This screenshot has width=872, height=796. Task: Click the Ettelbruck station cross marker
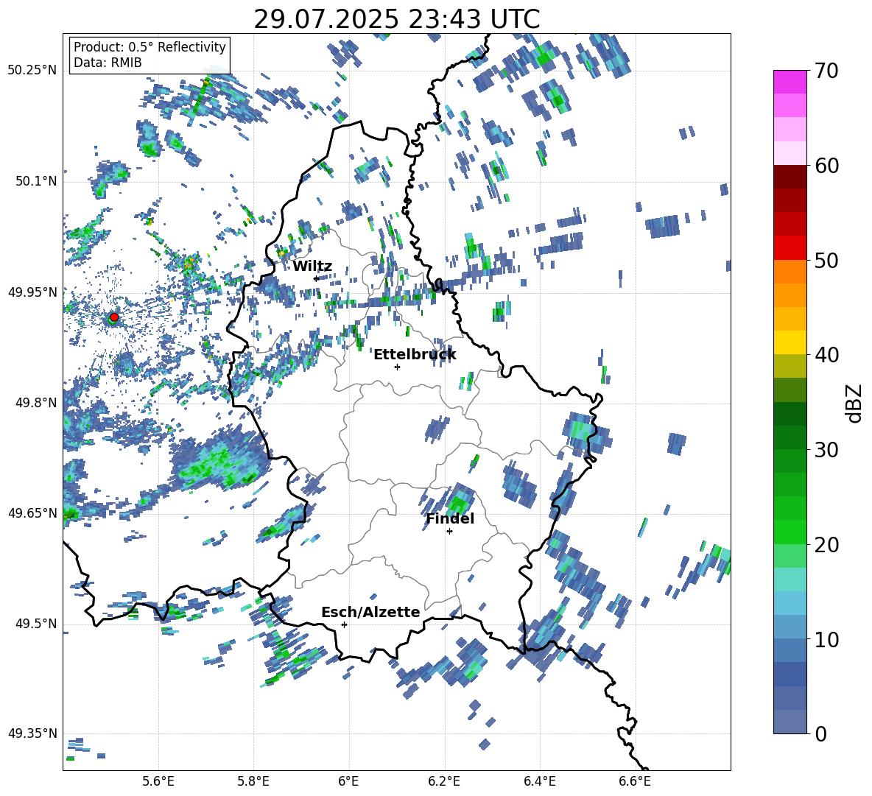tap(397, 367)
